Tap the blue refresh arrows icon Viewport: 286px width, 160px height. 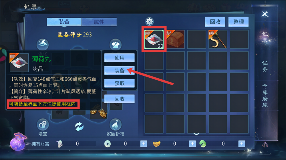[x=79, y=127]
